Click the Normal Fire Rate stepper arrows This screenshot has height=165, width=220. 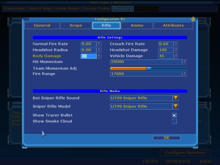click(x=99, y=44)
